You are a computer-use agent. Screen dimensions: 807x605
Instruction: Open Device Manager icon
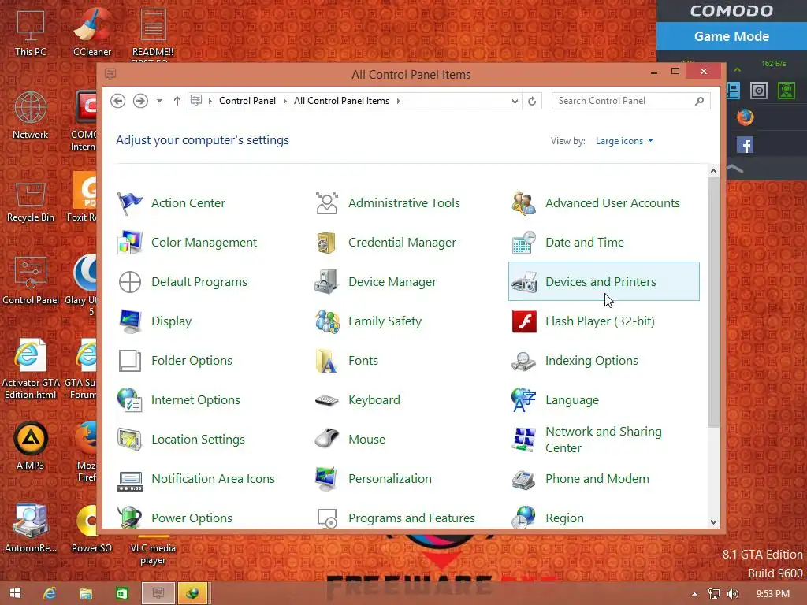(327, 282)
